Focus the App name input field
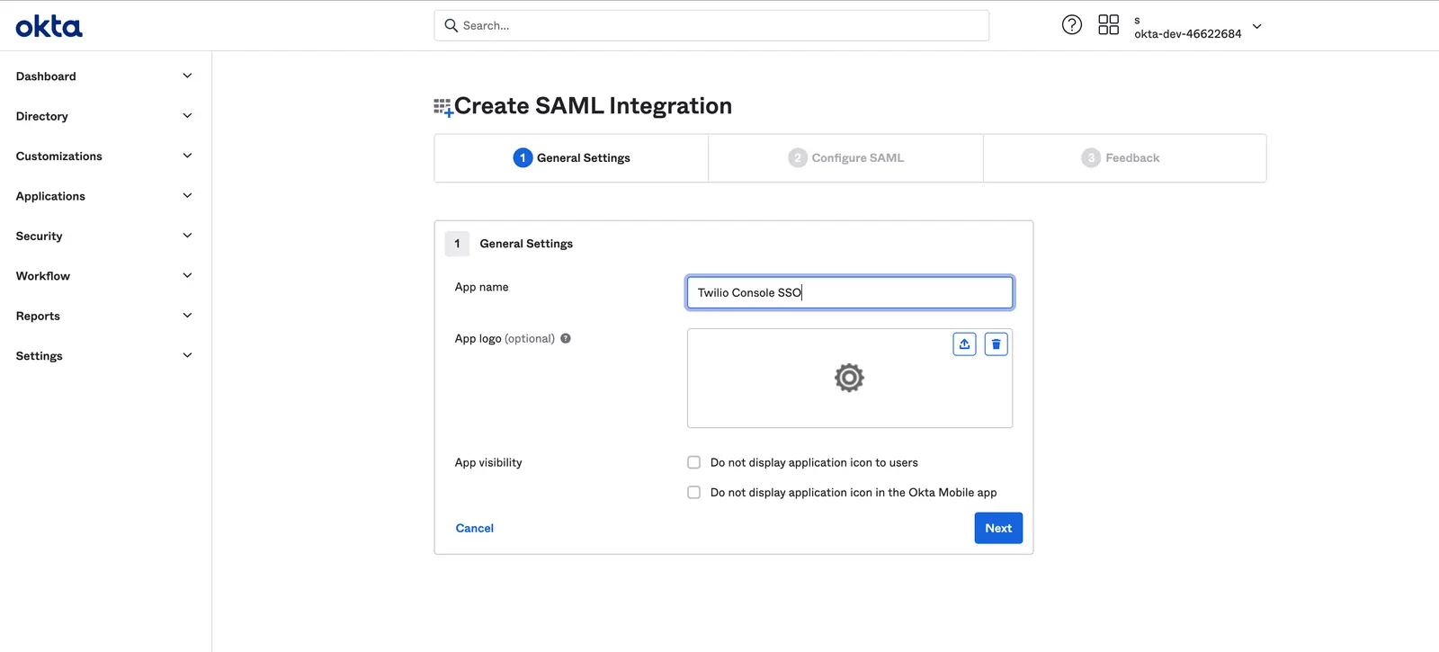 [x=850, y=292]
